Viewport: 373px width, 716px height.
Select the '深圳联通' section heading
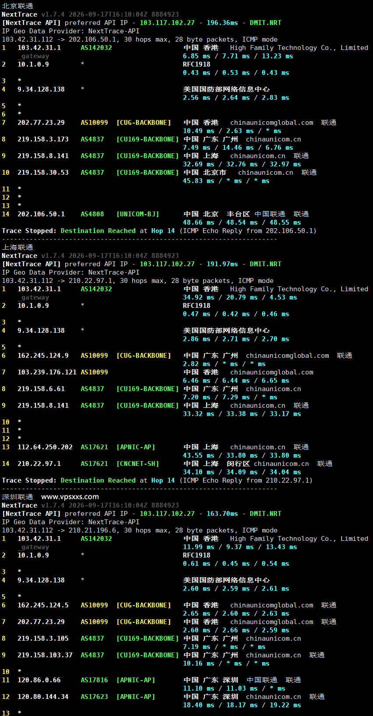point(18,497)
